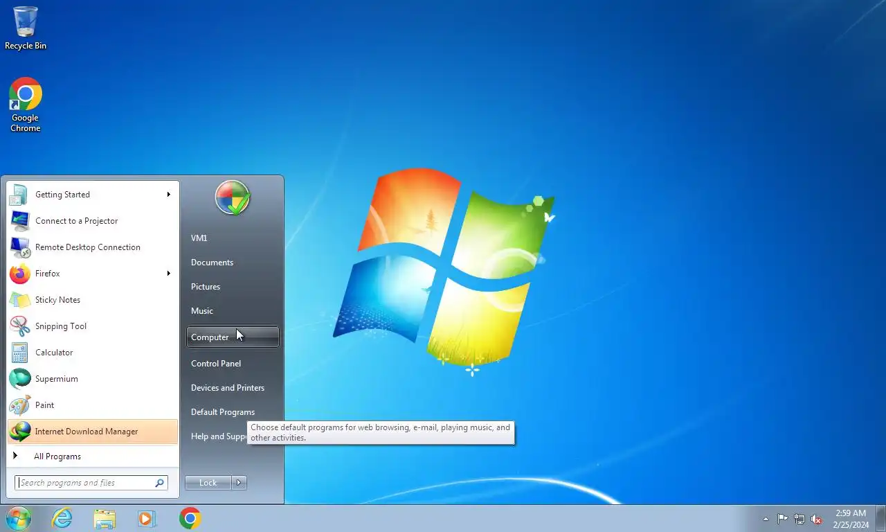Viewport: 886px width, 532px height.
Task: Click the Connect to a Projector icon
Action: click(19, 221)
